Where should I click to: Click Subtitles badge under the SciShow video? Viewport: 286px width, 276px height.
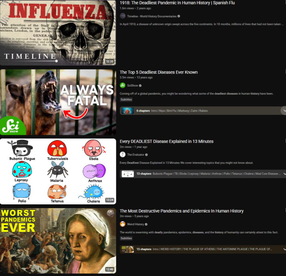point(126,100)
